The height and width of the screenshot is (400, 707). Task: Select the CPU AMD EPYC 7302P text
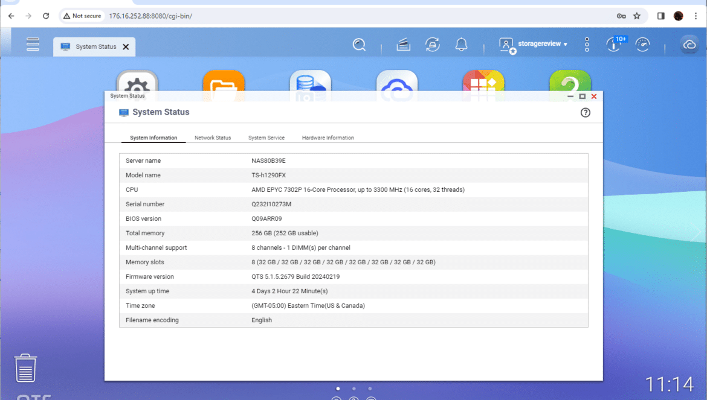(x=358, y=190)
